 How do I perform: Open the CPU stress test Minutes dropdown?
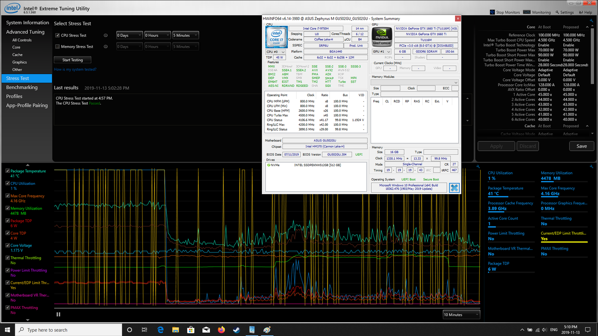185,35
